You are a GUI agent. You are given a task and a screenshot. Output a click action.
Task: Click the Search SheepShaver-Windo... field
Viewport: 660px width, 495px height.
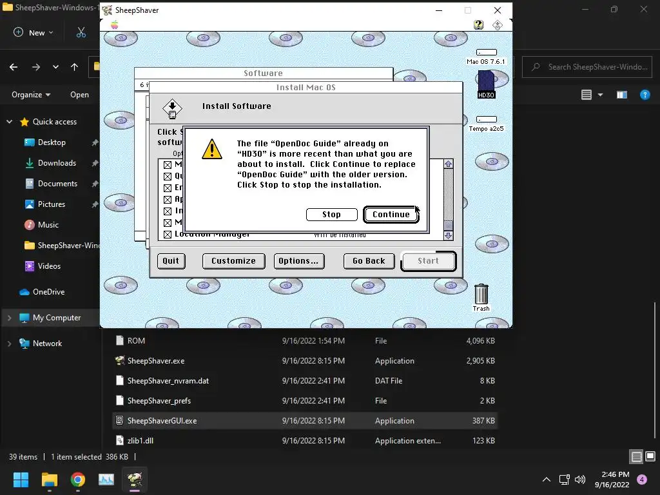tap(587, 67)
